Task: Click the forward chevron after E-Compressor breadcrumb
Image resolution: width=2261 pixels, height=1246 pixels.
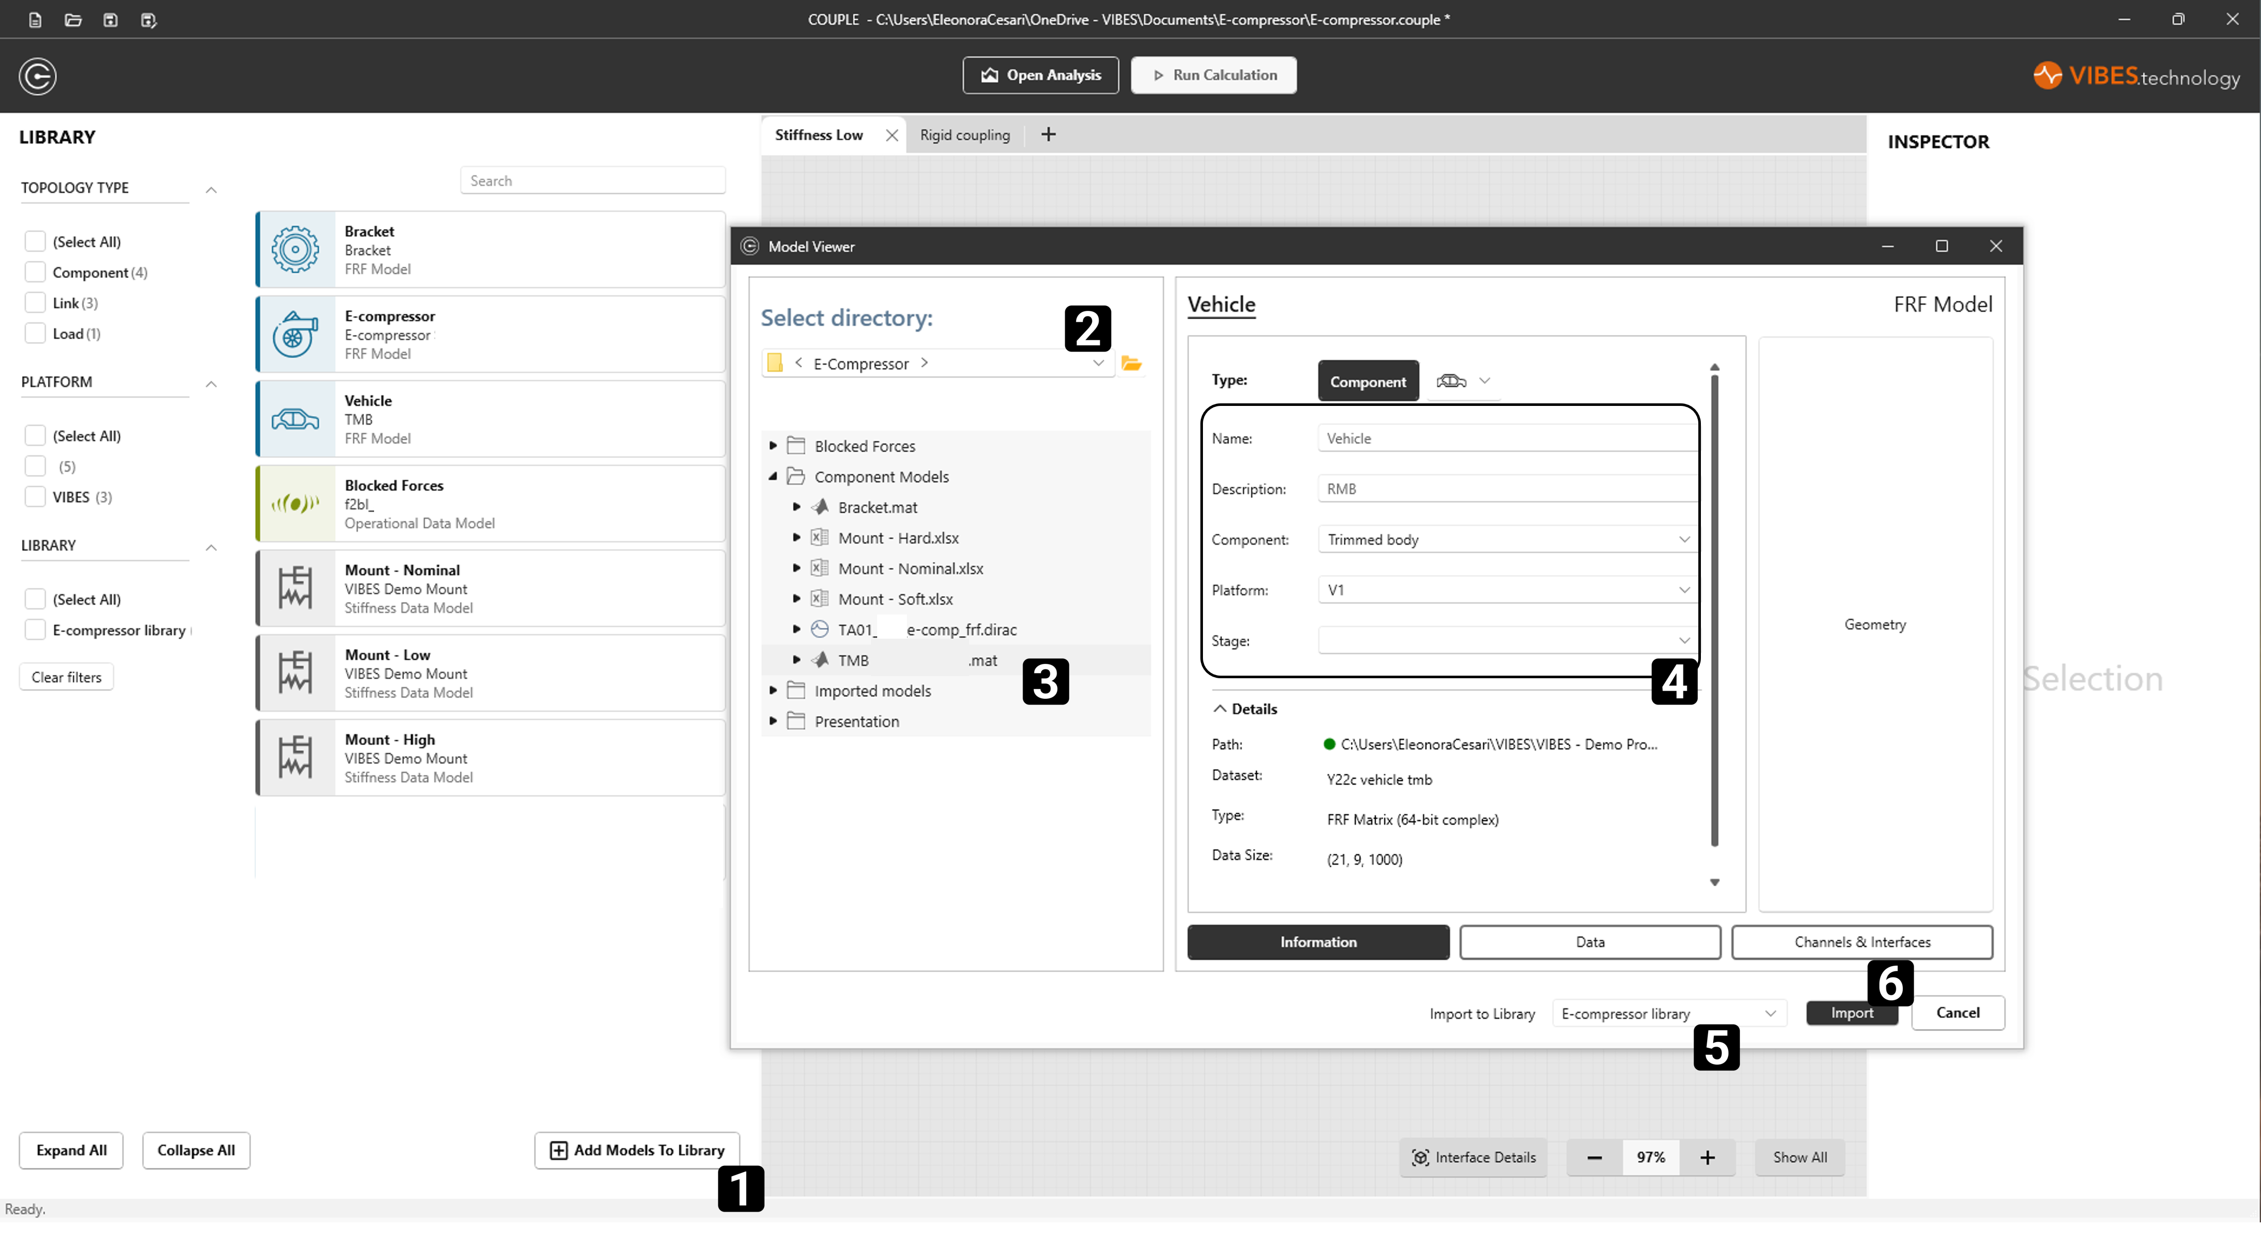Action: (x=924, y=362)
